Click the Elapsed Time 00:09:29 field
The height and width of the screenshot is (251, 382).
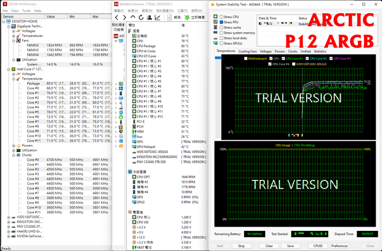tap(367, 234)
